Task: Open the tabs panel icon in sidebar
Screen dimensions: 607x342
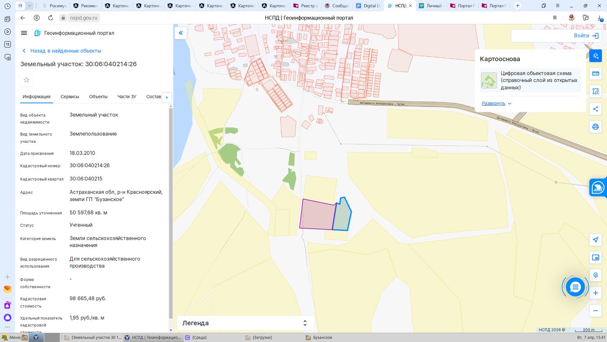Action: click(x=7, y=19)
